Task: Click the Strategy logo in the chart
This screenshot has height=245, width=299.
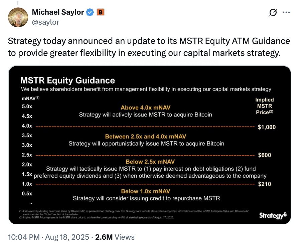Action: (x=272, y=215)
